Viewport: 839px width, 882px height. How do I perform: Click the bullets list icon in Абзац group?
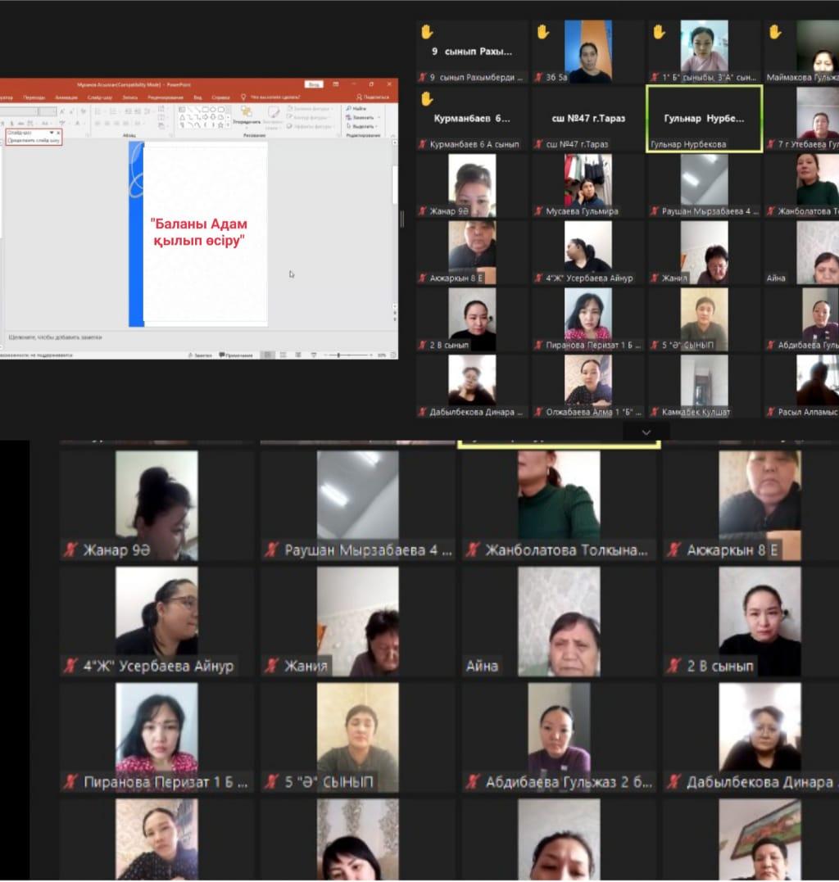click(98, 111)
